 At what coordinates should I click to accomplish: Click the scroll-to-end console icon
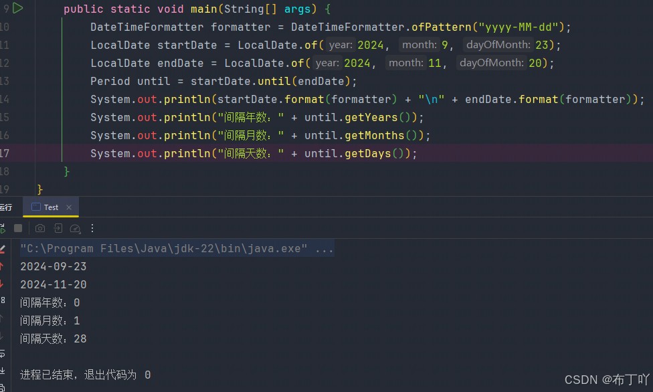[x=2, y=371]
